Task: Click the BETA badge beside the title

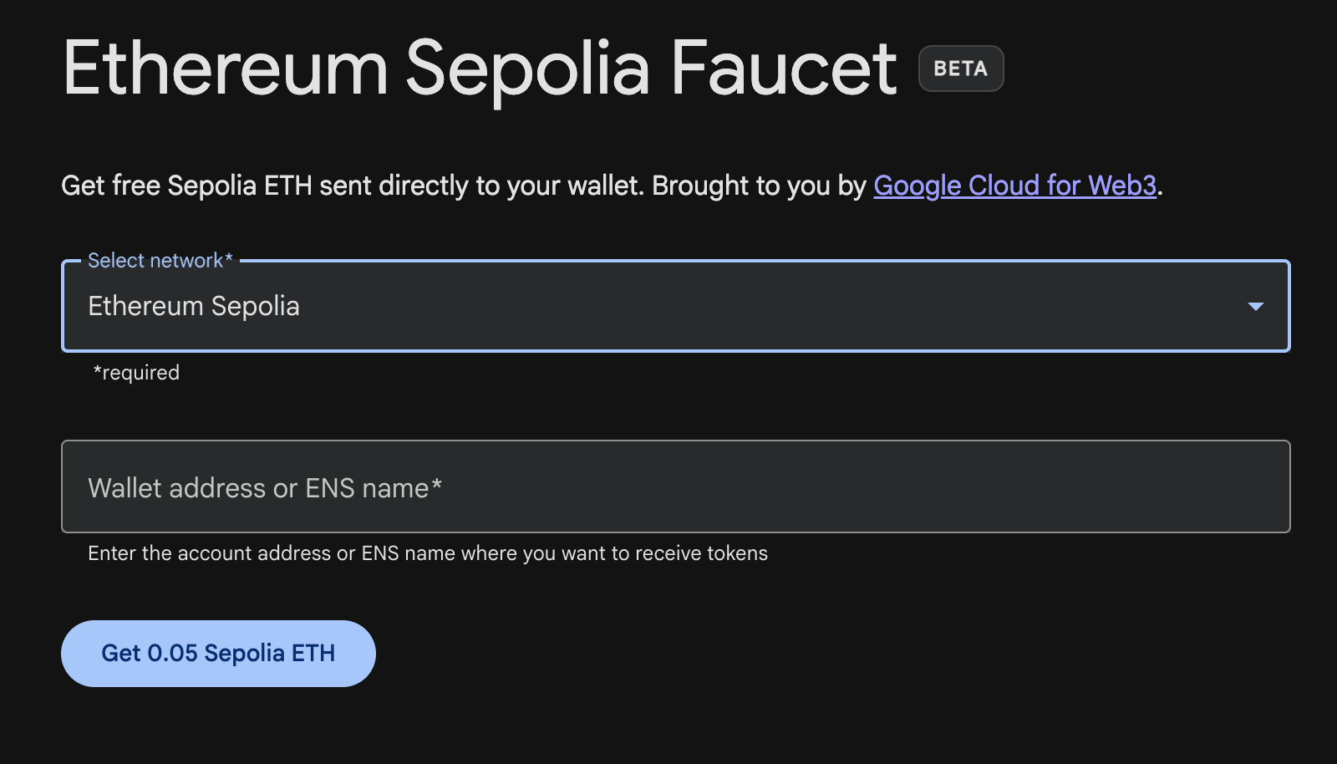Action: click(960, 69)
